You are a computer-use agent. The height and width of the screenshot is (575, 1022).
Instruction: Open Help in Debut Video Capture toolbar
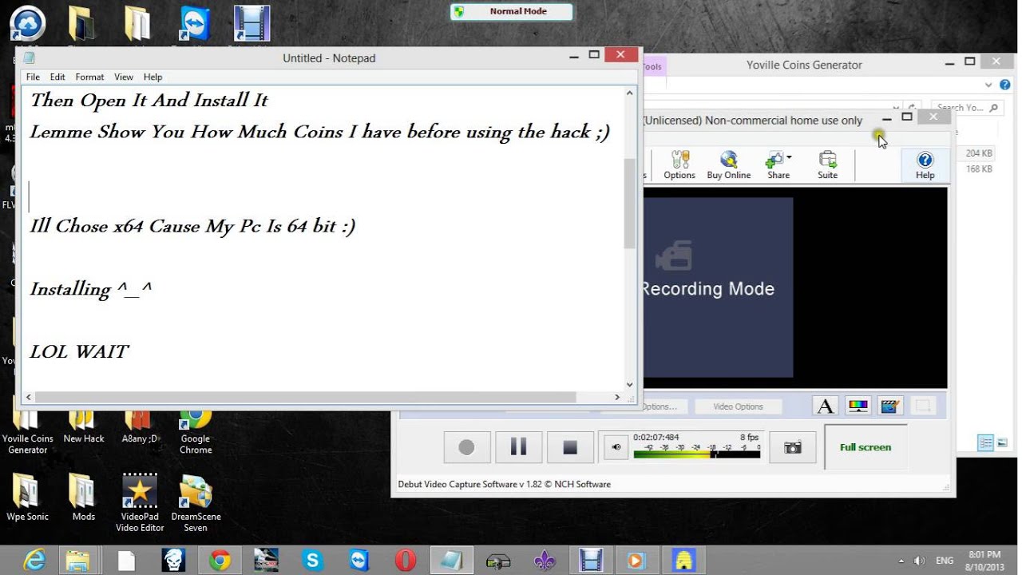click(x=925, y=165)
